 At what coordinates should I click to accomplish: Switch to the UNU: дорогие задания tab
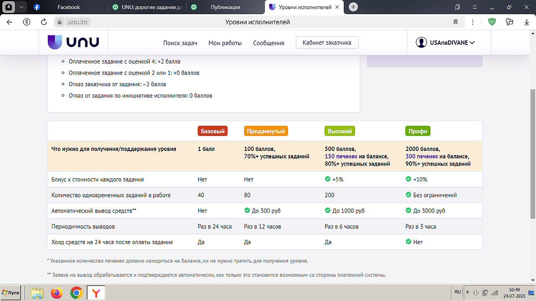click(x=147, y=7)
